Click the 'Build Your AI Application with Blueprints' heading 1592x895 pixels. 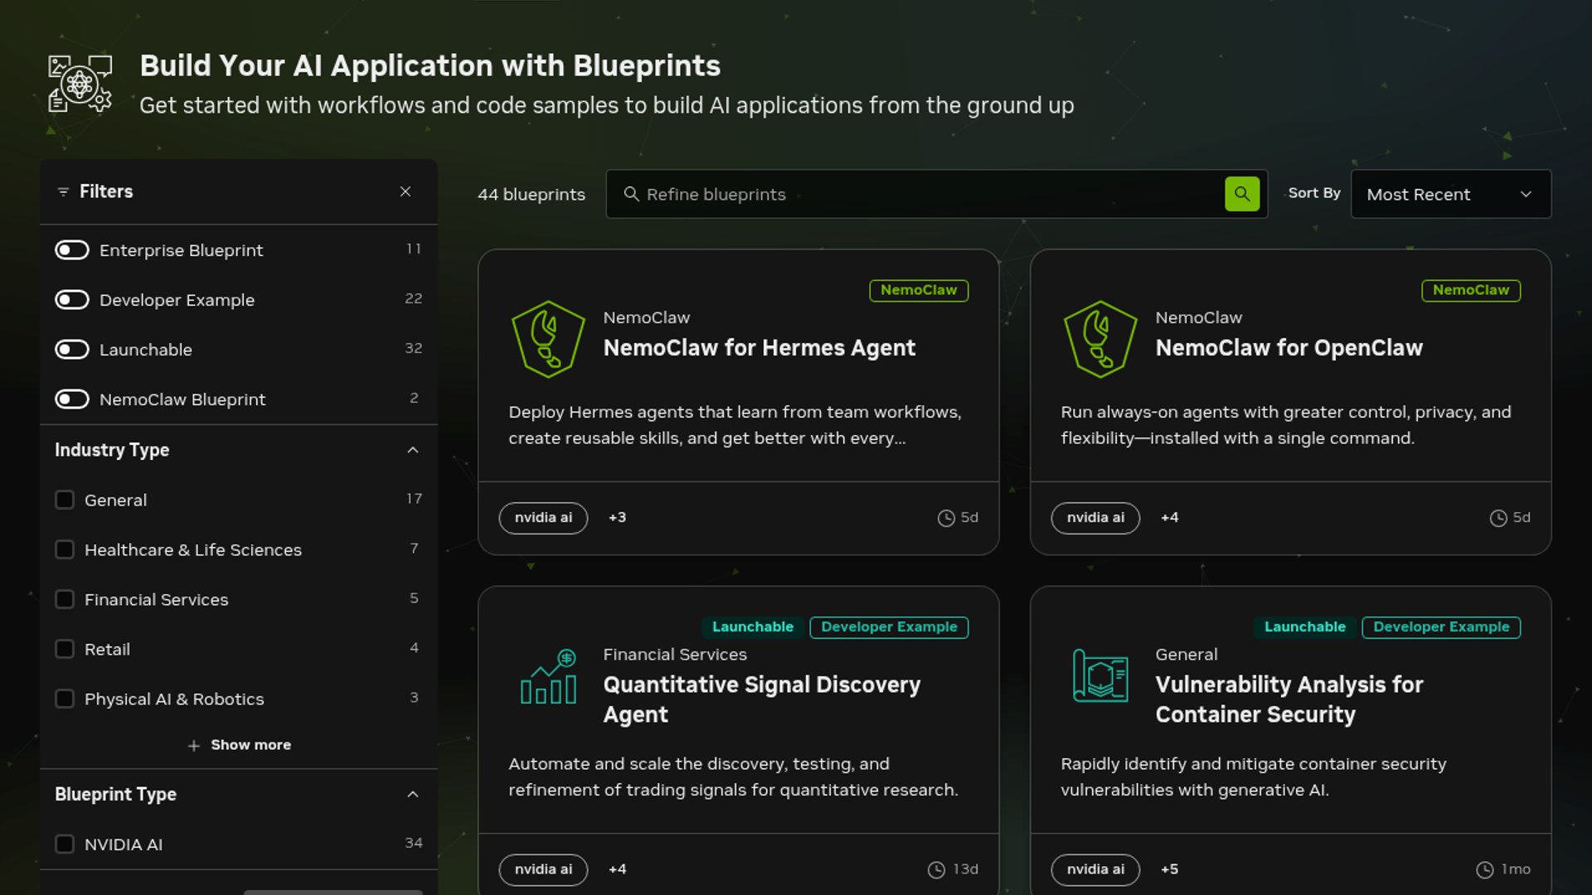(x=430, y=65)
